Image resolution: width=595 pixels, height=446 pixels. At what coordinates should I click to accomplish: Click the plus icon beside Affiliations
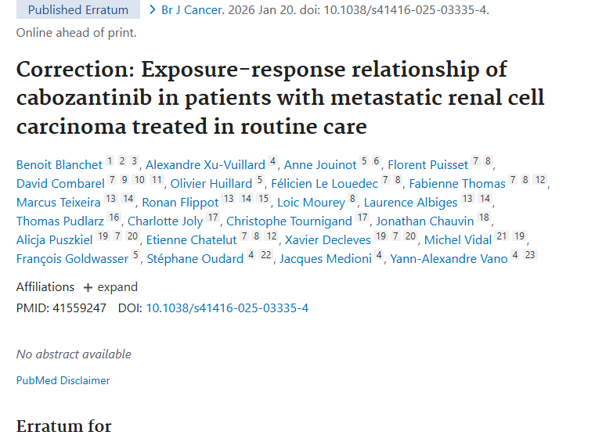pyautogui.click(x=88, y=287)
